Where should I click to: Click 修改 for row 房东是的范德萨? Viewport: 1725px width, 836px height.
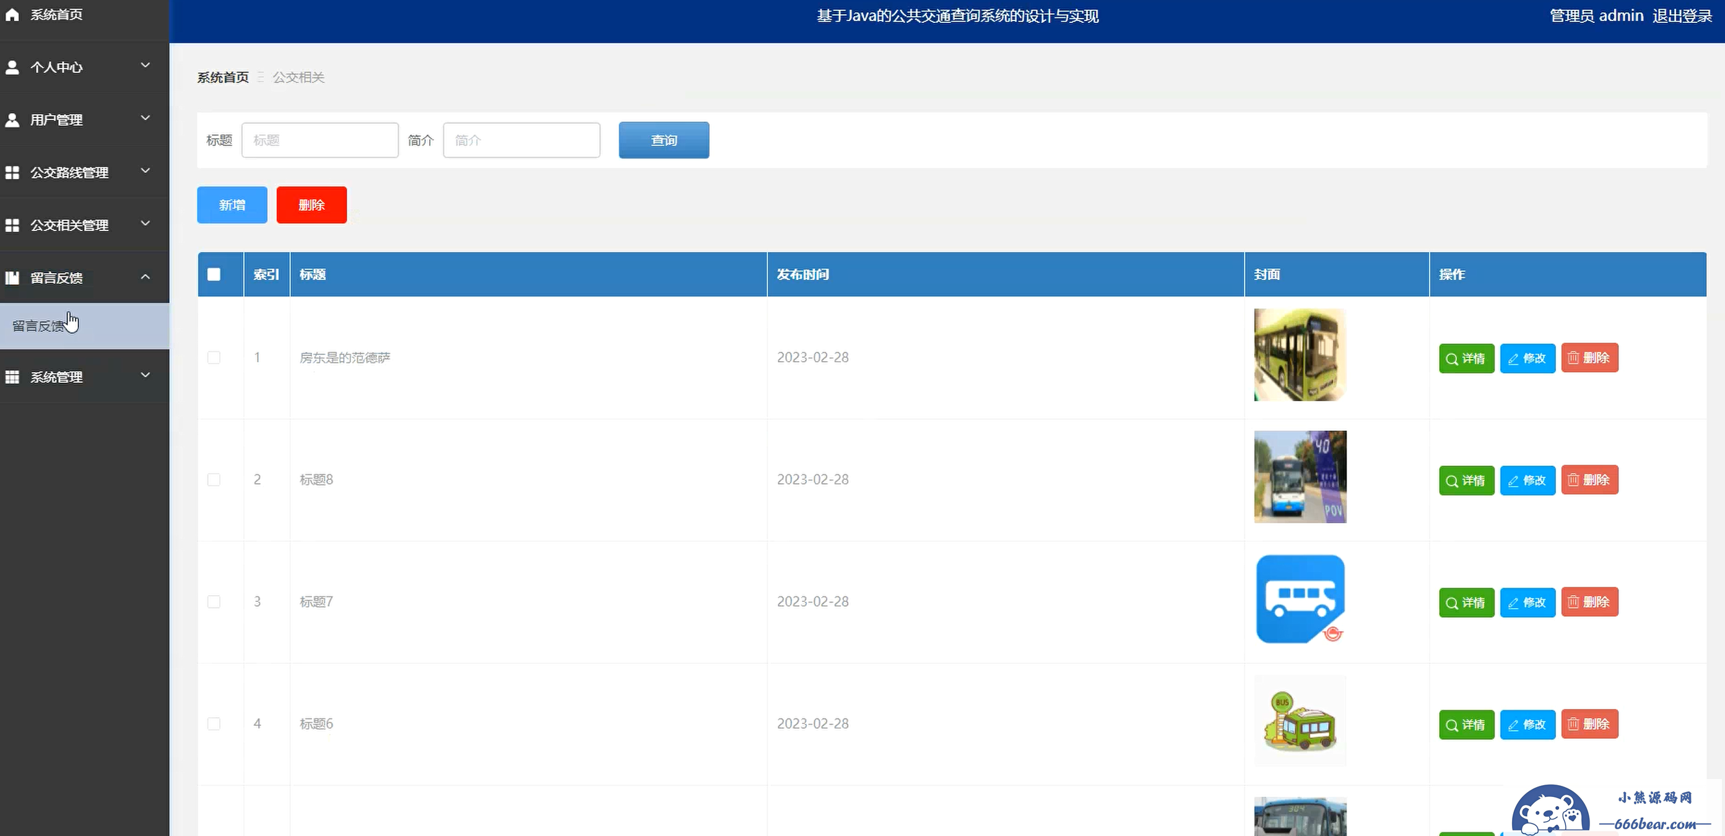point(1527,359)
